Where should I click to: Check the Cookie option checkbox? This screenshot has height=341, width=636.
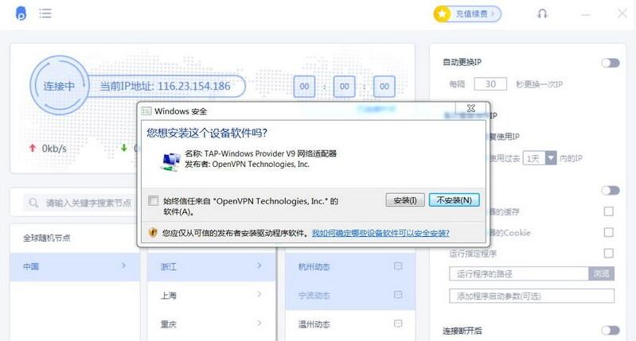click(x=608, y=232)
